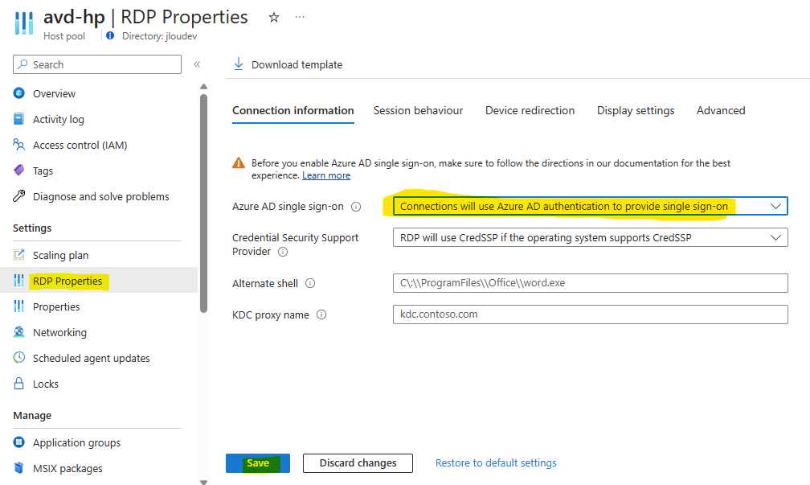
Task: Switch to the Connection information tab
Action: [x=292, y=111]
